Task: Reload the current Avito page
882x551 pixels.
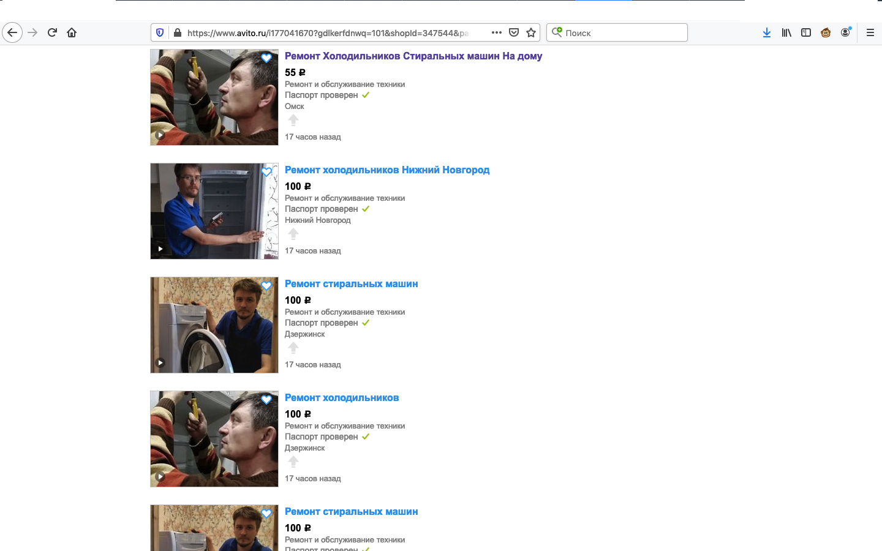Action: pyautogui.click(x=52, y=32)
